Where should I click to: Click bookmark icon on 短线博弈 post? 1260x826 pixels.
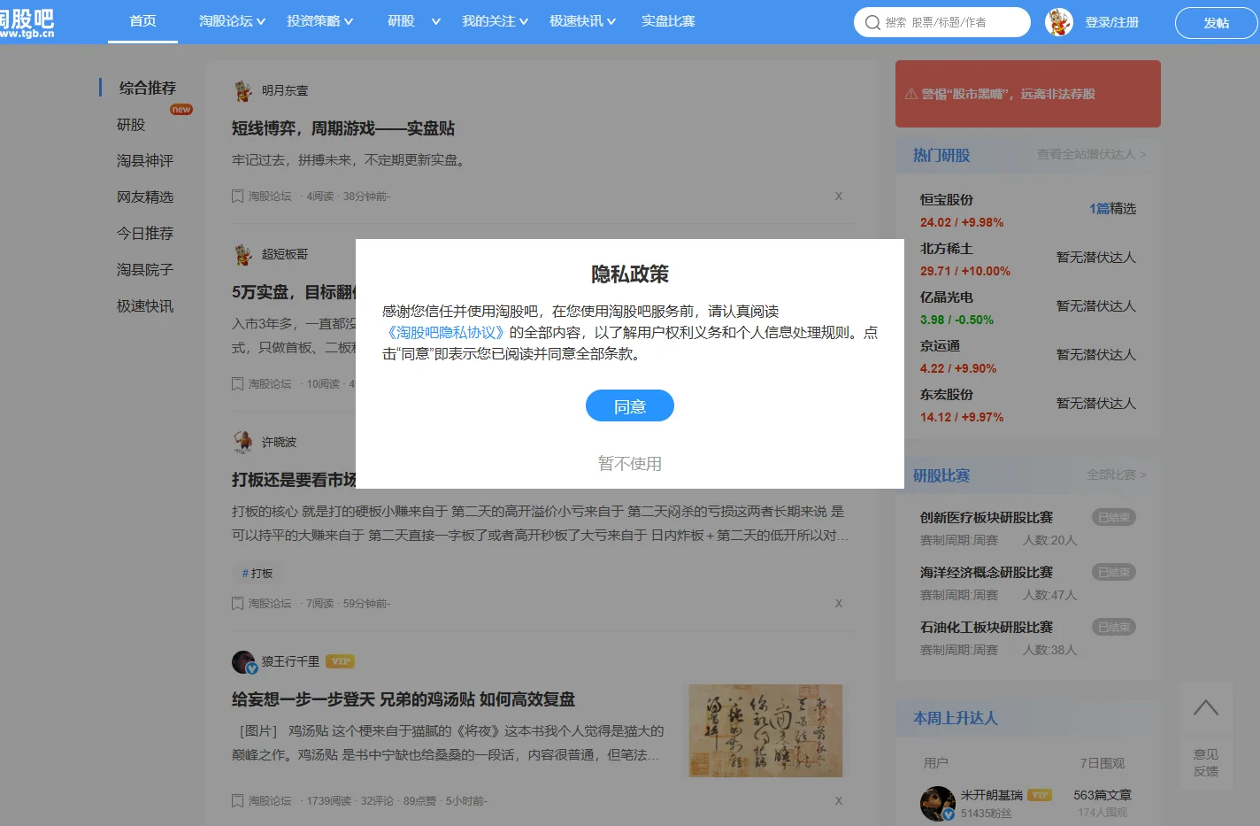(237, 196)
